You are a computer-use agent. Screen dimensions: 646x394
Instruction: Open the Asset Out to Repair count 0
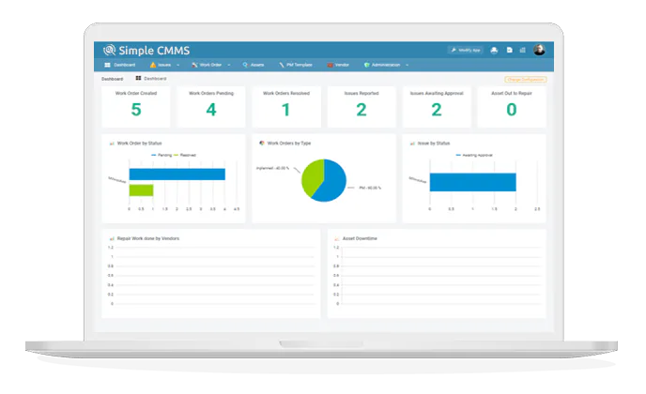[x=512, y=110]
